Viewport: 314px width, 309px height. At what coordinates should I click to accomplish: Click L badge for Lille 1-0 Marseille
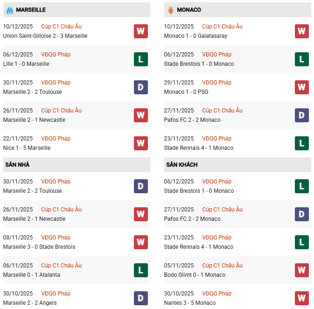[141, 59]
